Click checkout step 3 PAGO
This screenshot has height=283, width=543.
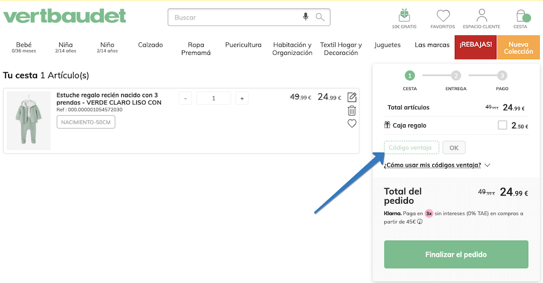click(502, 80)
